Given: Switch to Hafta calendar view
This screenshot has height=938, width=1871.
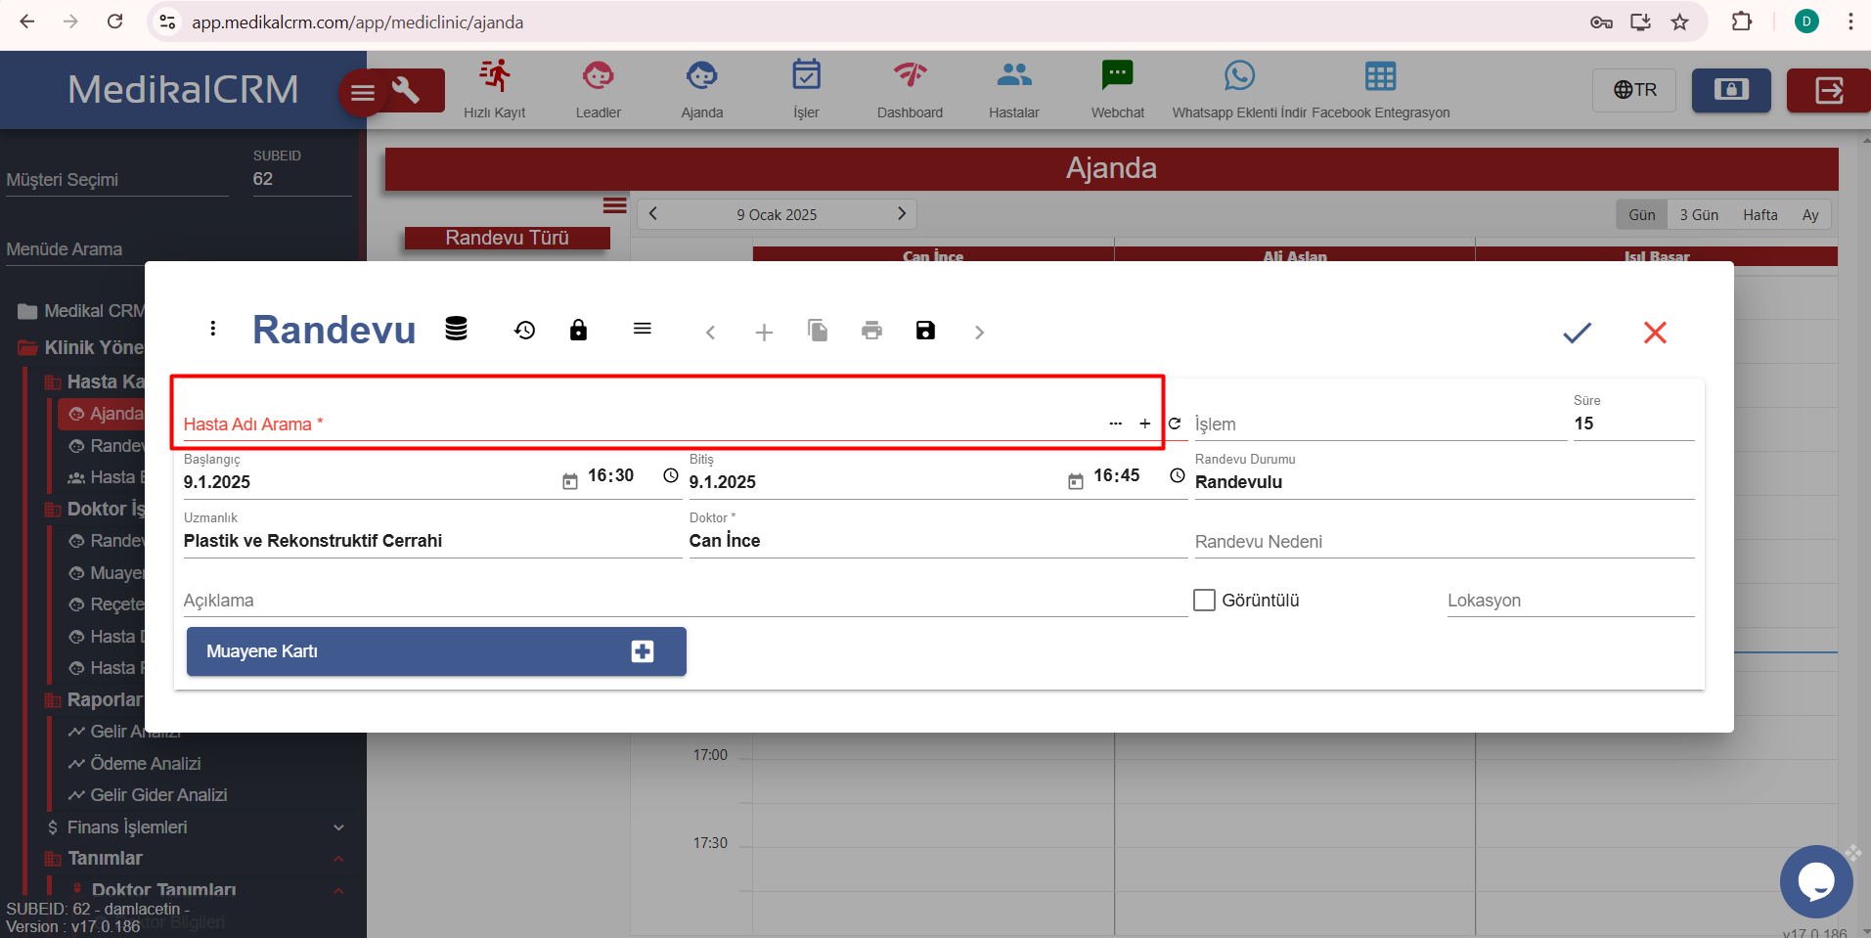Looking at the screenshot, I should (1760, 215).
